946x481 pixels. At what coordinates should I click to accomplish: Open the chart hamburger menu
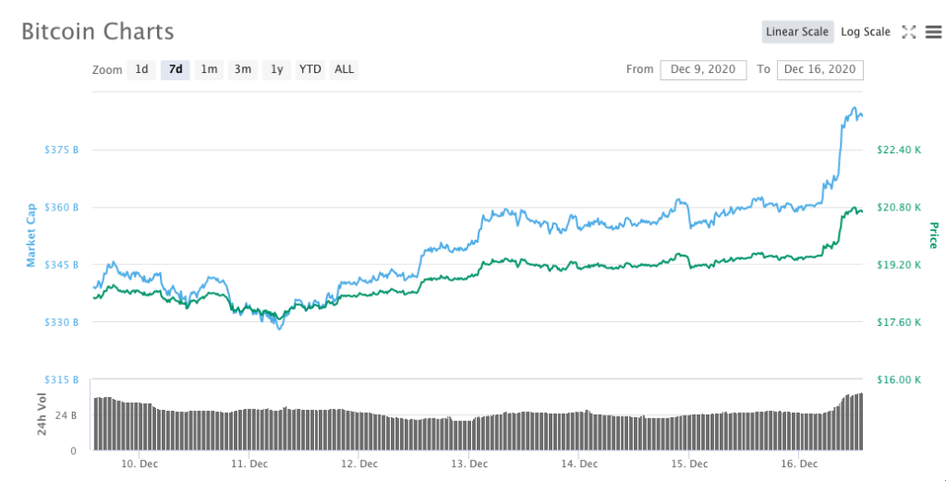933,32
